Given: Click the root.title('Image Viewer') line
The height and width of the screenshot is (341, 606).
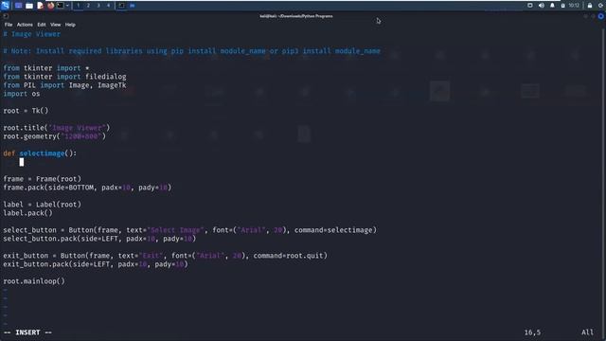Looking at the screenshot, I should coord(57,128).
